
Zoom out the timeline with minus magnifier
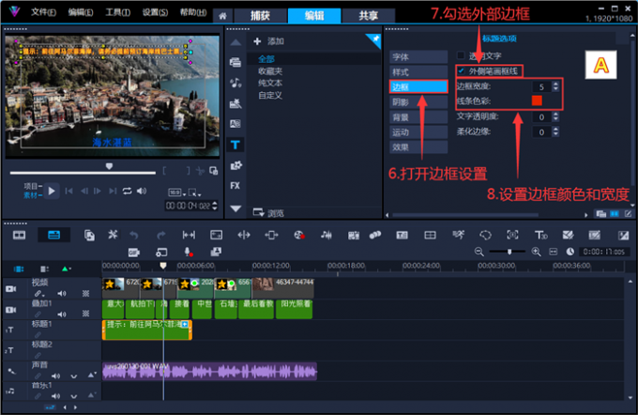click(479, 252)
